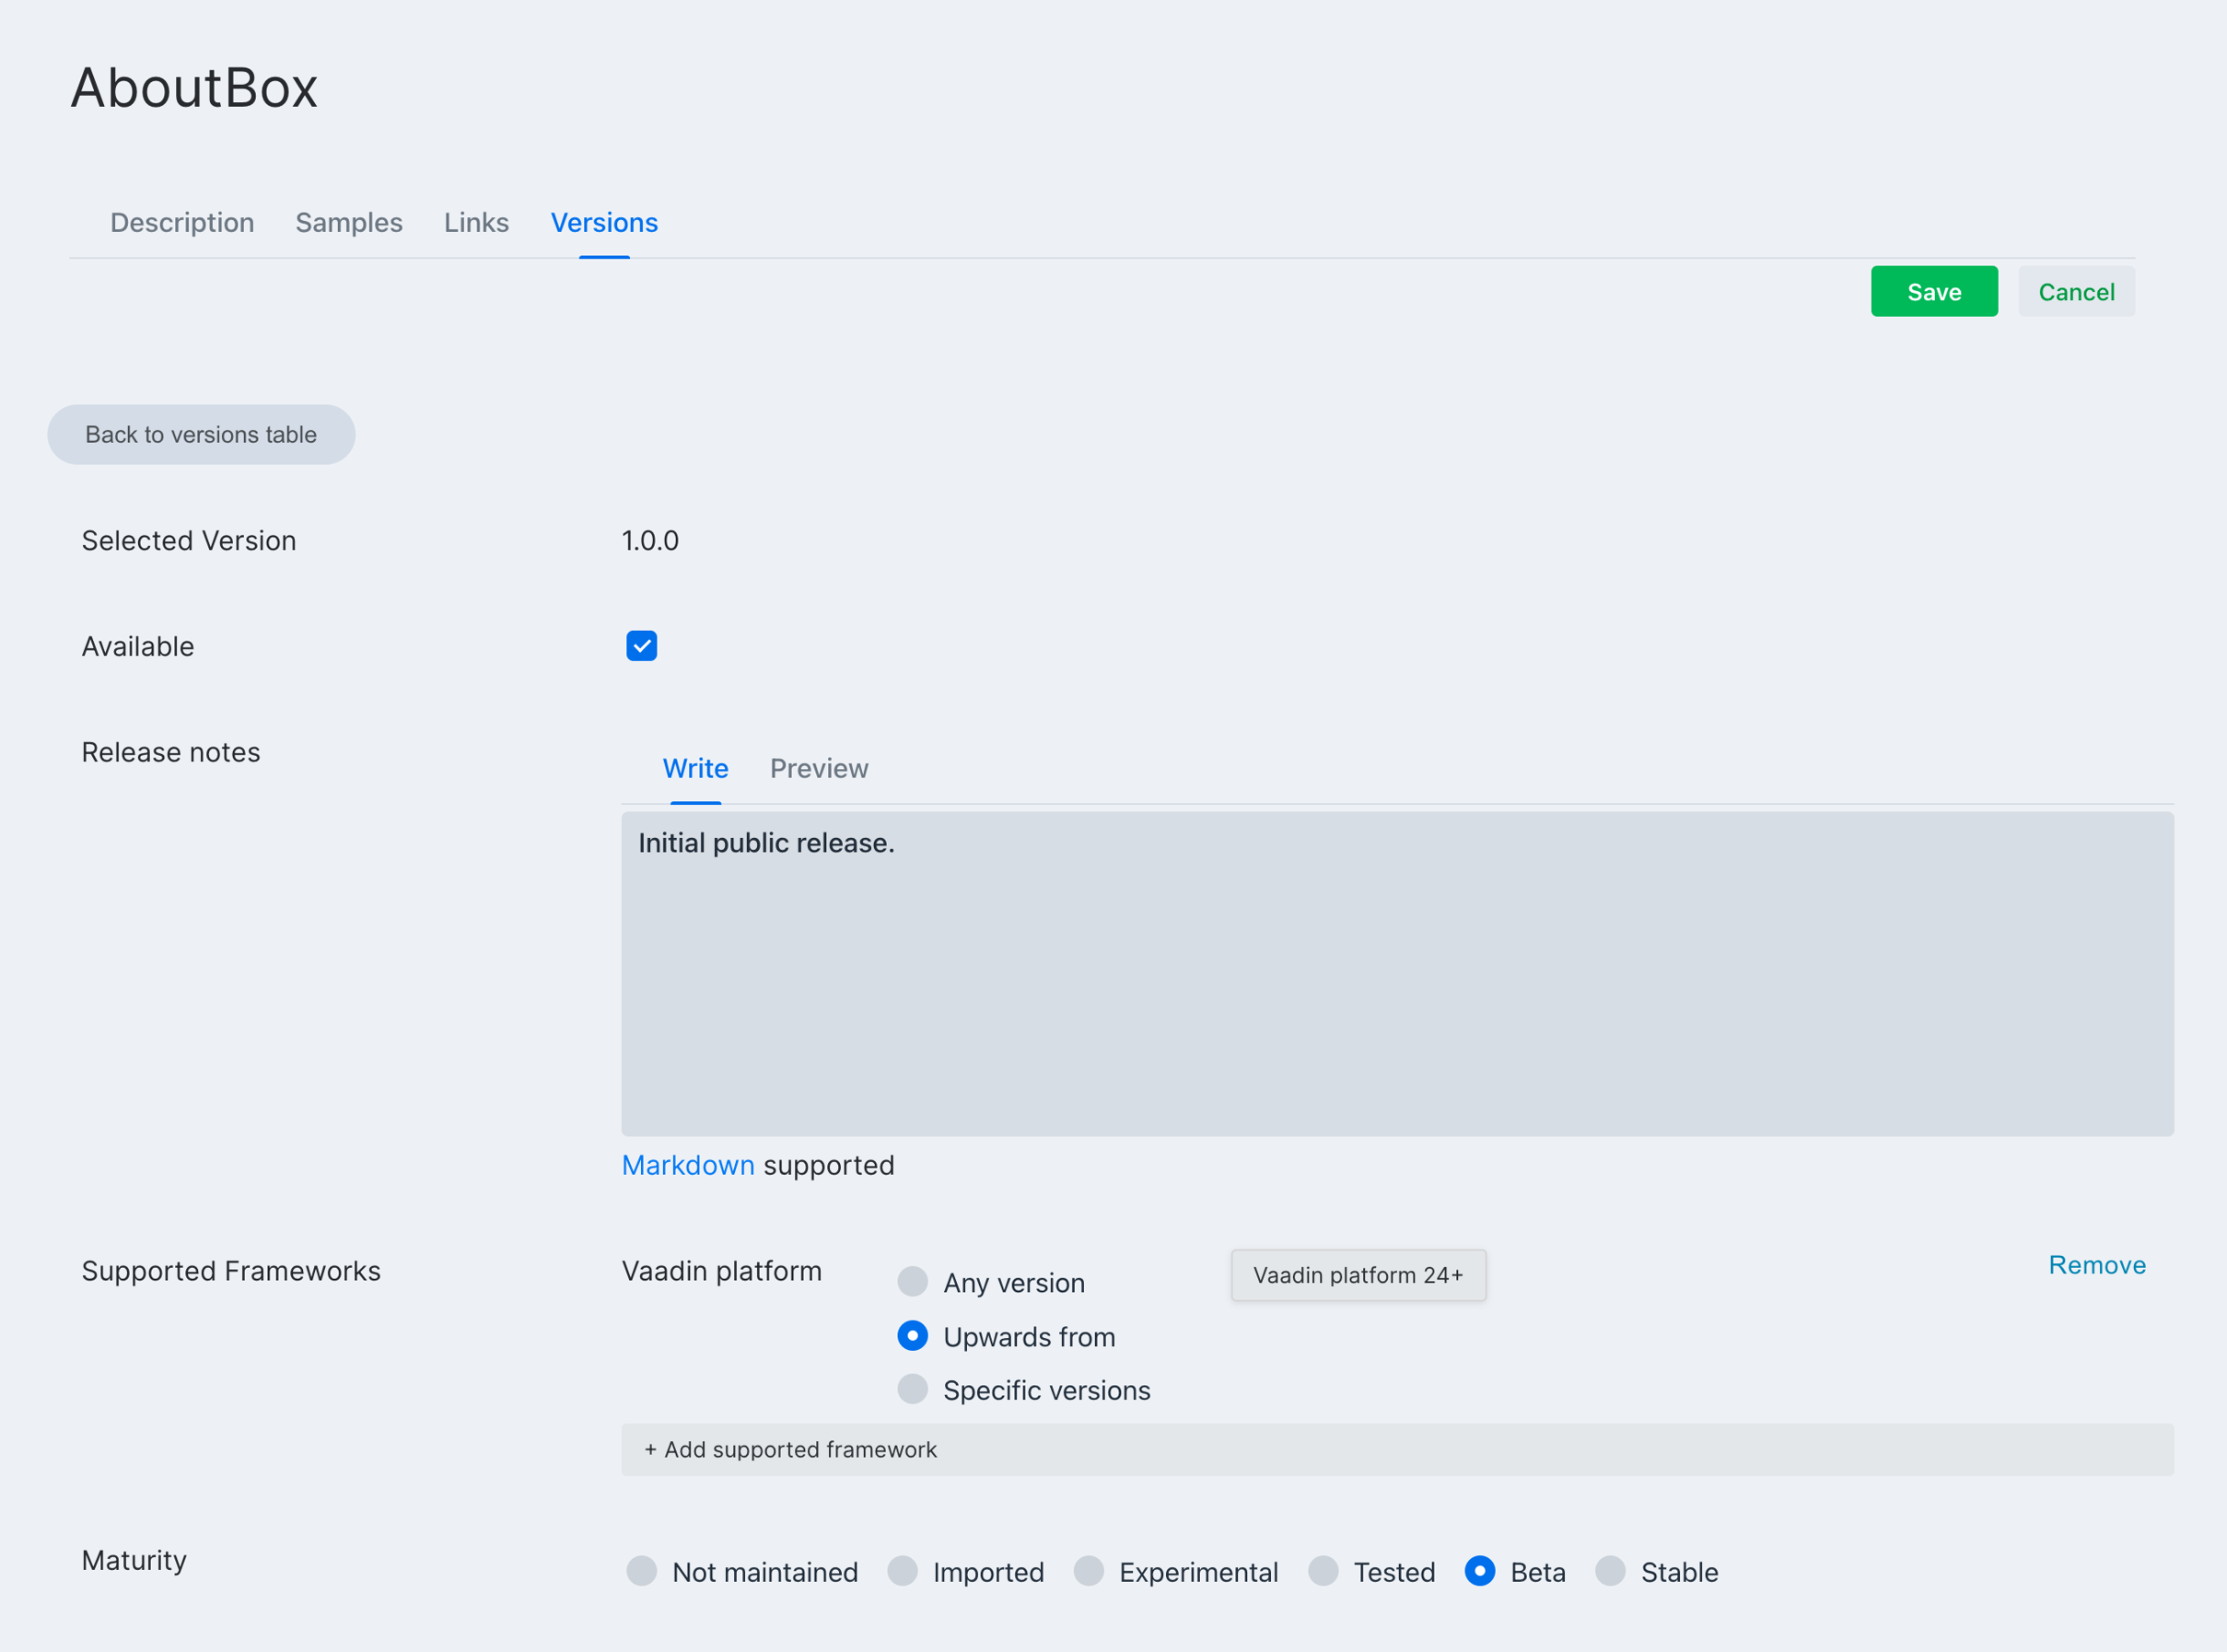Image resolution: width=2227 pixels, height=1652 pixels.
Task: Click the Remove framework link
Action: coord(2096,1265)
